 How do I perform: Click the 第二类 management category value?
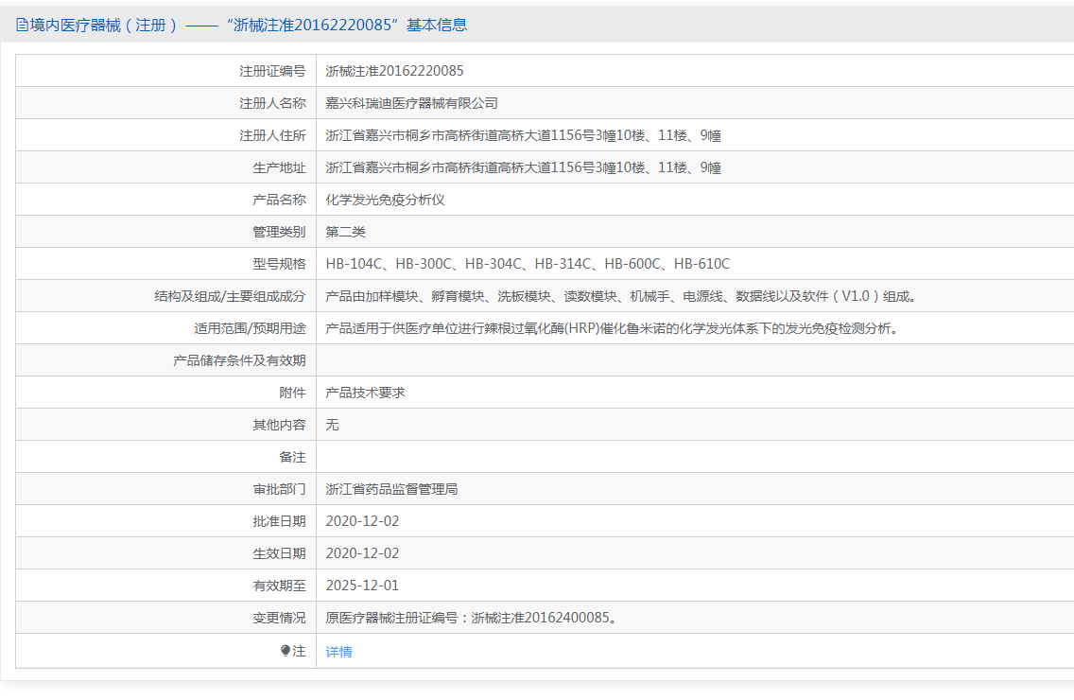point(345,232)
